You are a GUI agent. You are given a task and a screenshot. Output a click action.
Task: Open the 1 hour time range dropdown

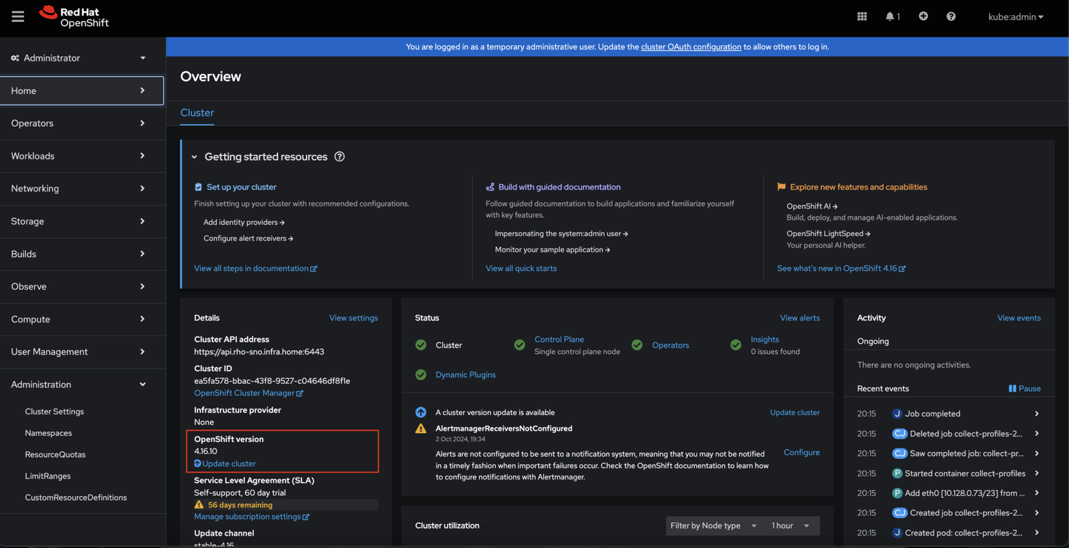click(x=790, y=526)
